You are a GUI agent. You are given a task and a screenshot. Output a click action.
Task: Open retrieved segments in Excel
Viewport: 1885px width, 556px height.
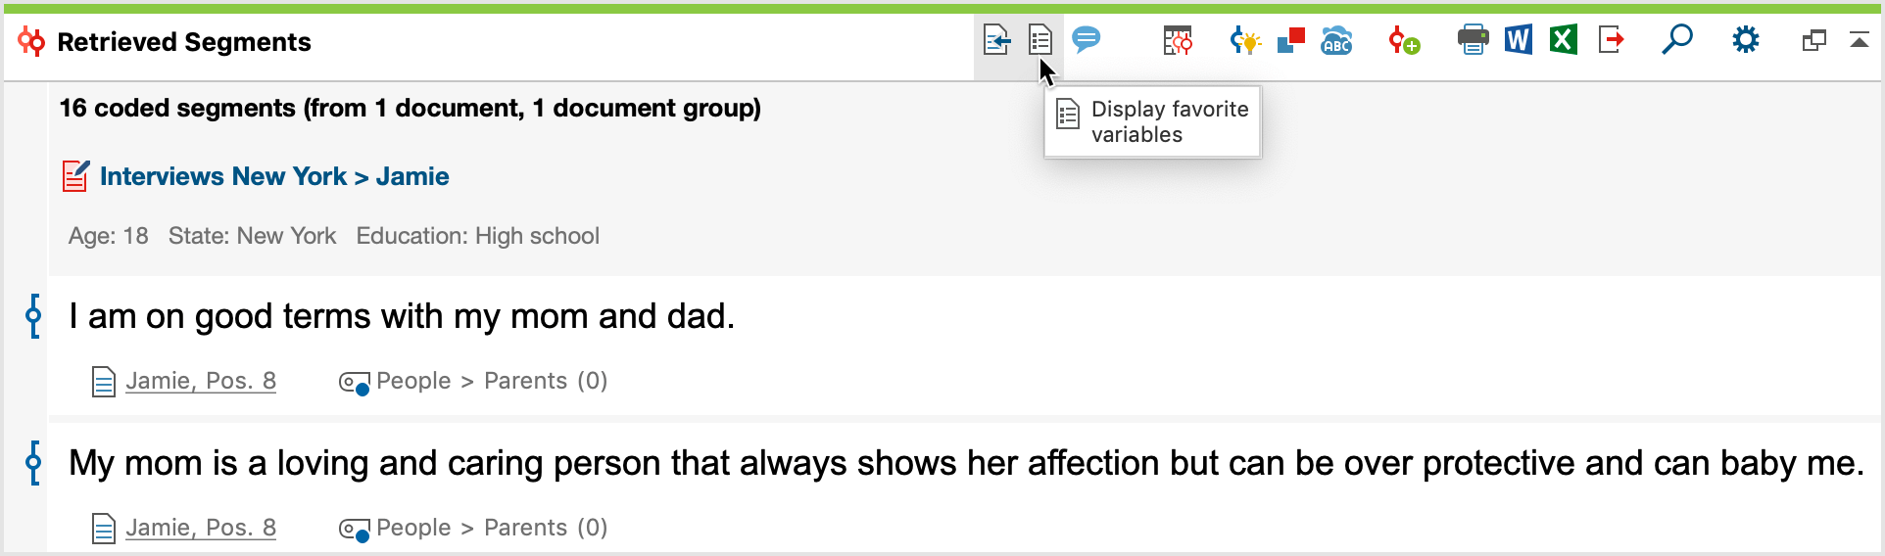(x=1563, y=40)
